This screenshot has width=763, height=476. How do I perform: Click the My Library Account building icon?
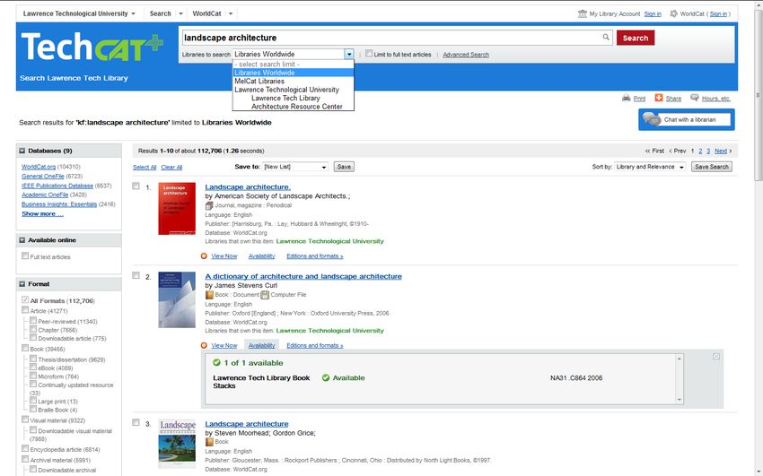click(582, 13)
